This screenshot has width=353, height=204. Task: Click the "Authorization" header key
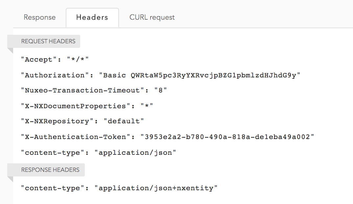55,75
